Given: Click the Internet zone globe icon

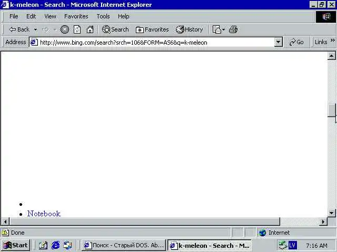Looking at the screenshot, I should pos(262,233).
